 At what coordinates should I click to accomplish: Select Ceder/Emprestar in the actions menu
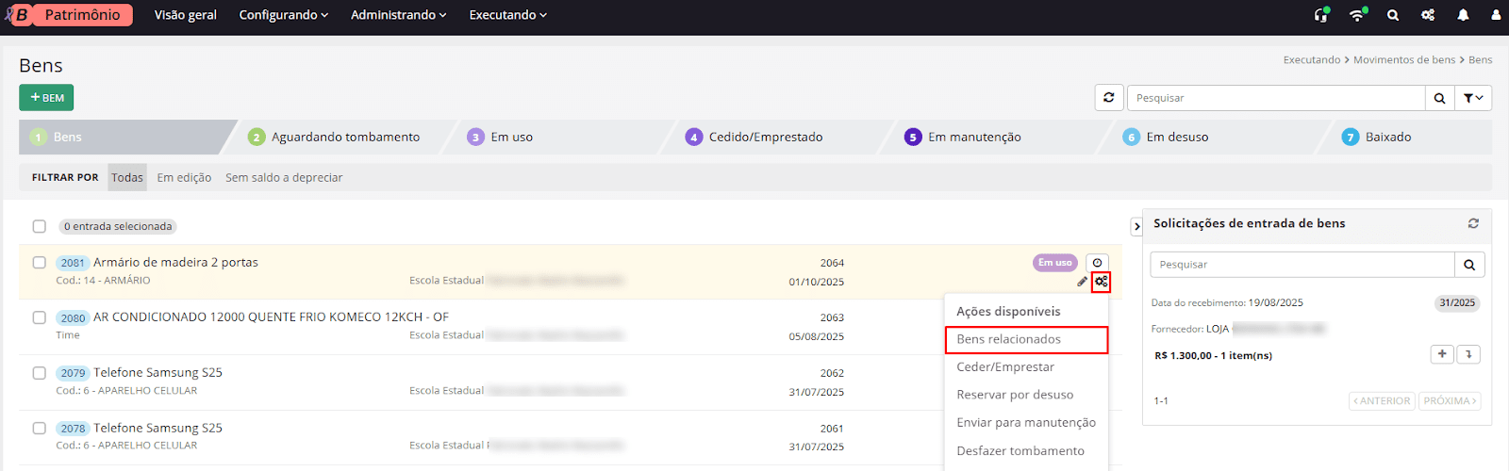click(1005, 366)
